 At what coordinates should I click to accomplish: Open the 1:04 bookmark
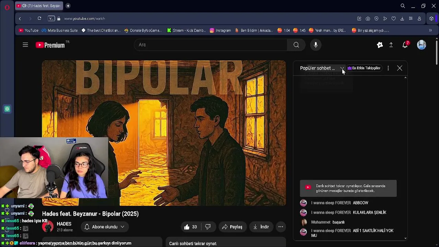click(x=284, y=31)
